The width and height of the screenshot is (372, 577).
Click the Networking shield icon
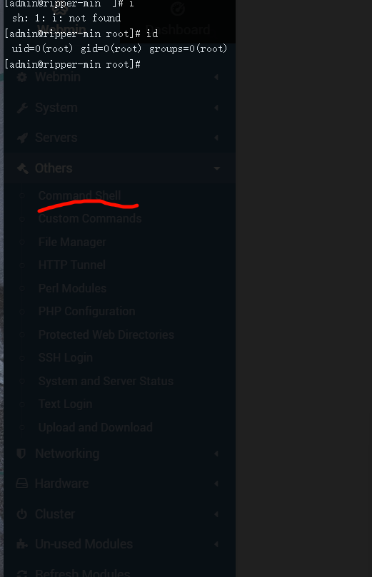tap(21, 454)
